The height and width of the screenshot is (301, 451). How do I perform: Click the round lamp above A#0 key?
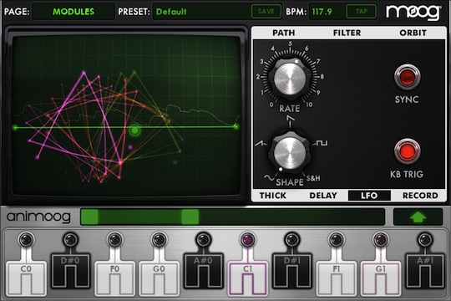pos(203,240)
